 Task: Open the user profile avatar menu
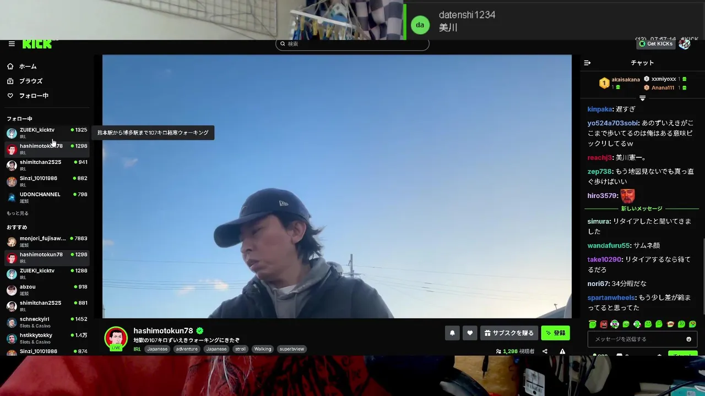point(685,44)
